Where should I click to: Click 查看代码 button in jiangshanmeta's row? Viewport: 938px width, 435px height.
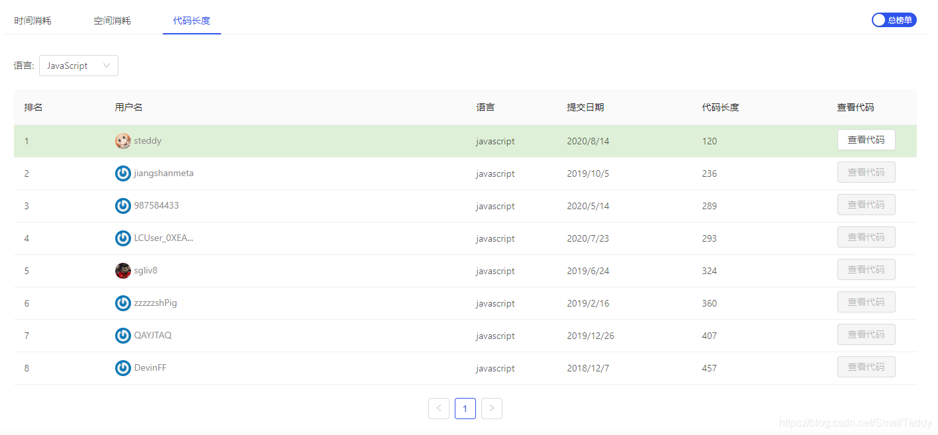click(866, 172)
